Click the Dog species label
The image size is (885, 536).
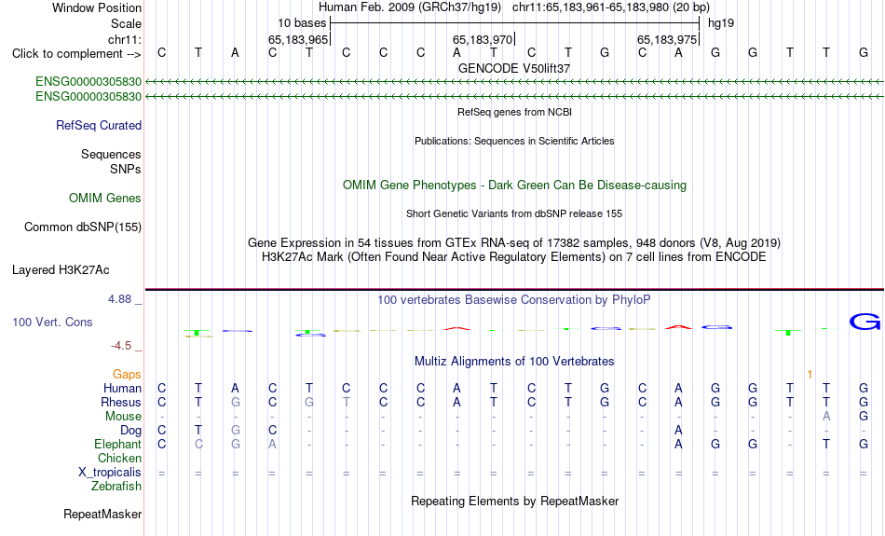[130, 431]
